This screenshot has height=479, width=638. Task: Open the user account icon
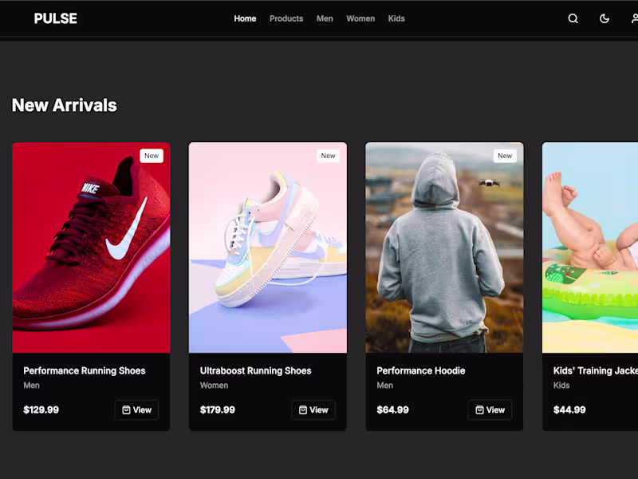coord(632,18)
